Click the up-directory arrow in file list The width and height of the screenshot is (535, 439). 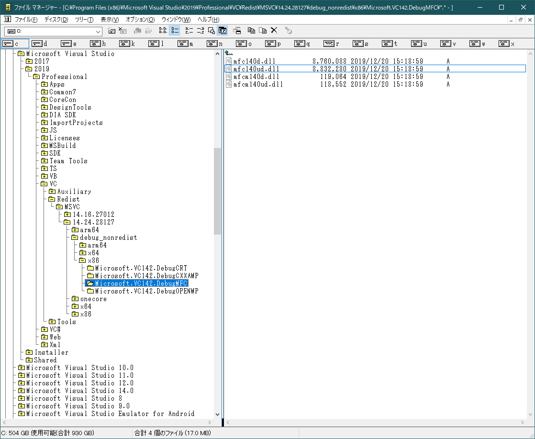tap(229, 53)
